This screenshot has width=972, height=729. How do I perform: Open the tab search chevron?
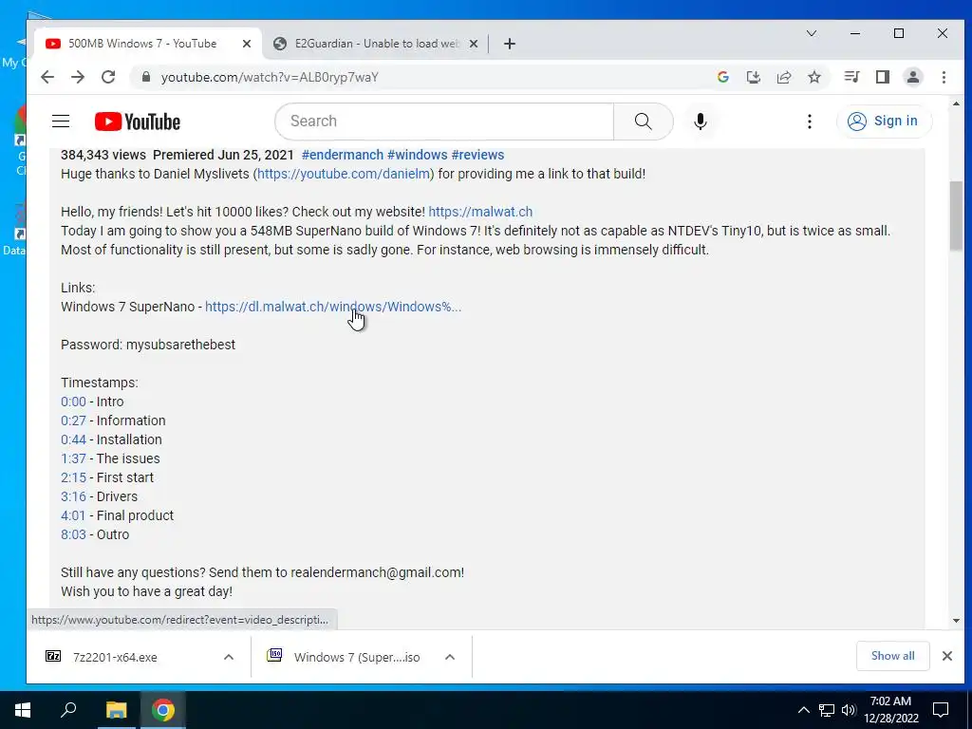pyautogui.click(x=811, y=33)
